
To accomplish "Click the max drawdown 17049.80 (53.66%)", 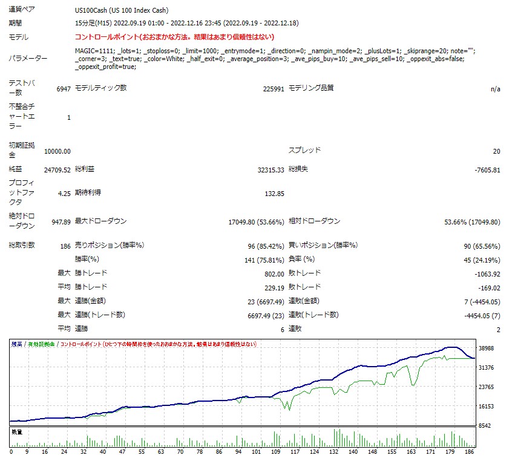I will point(256,222).
